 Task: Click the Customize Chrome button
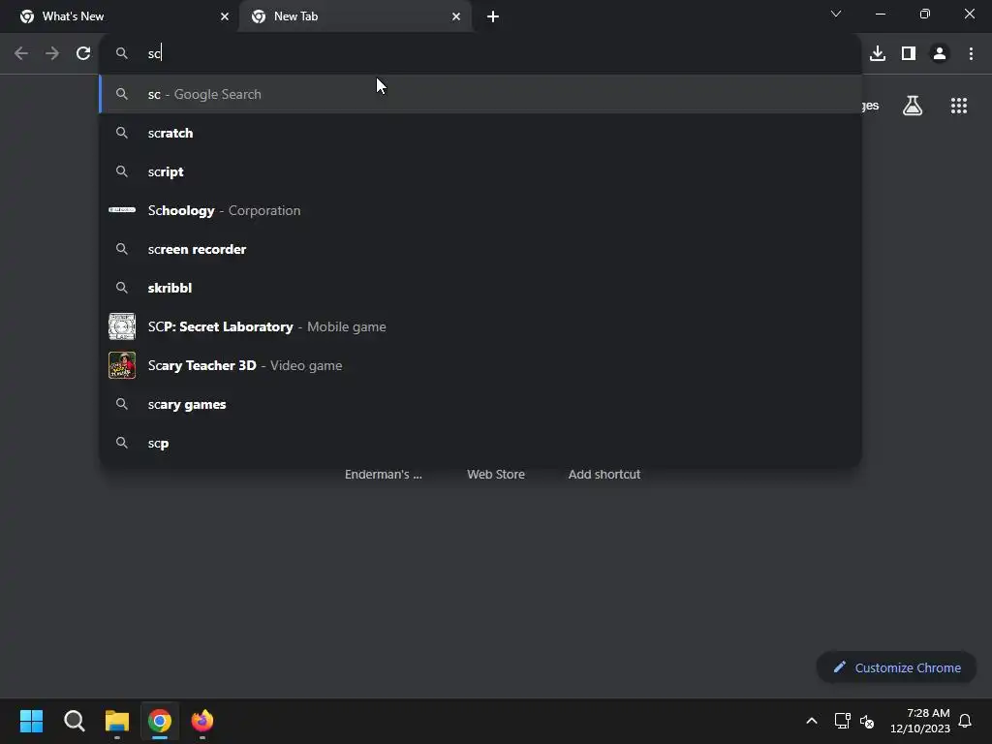[896, 667]
